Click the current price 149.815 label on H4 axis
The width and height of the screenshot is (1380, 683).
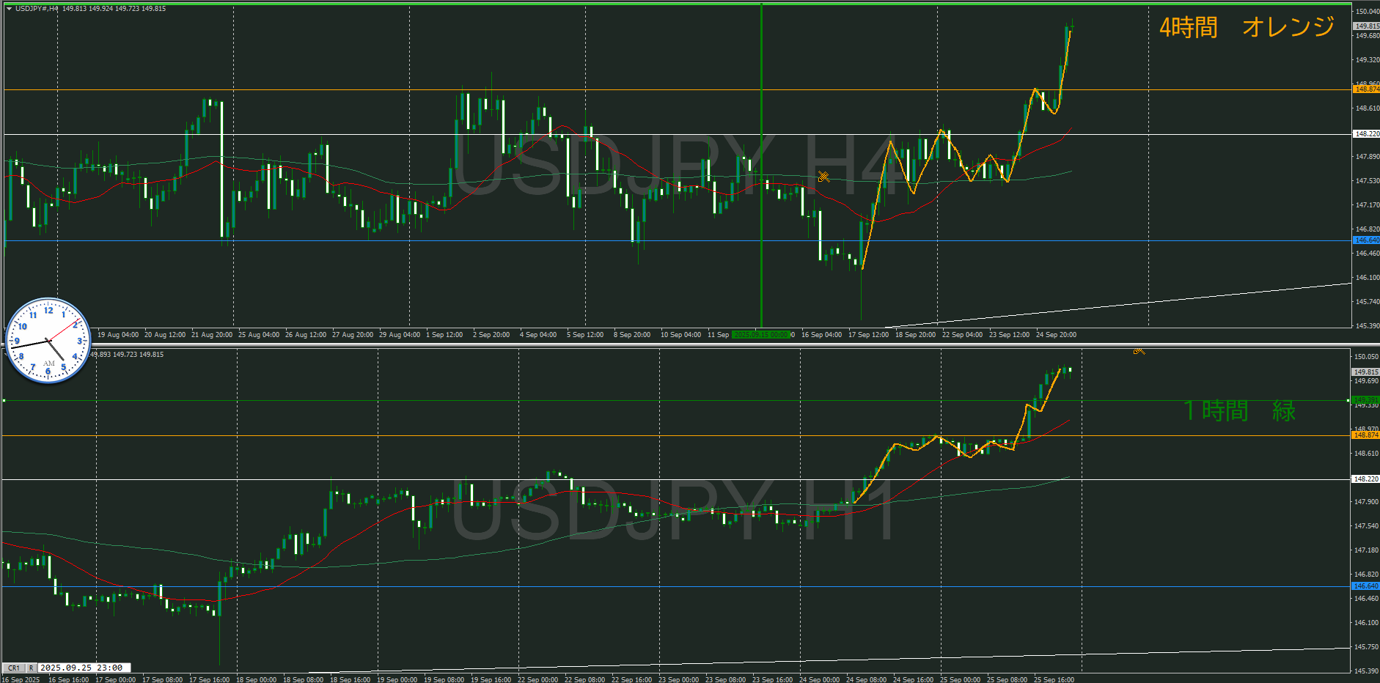click(1365, 26)
